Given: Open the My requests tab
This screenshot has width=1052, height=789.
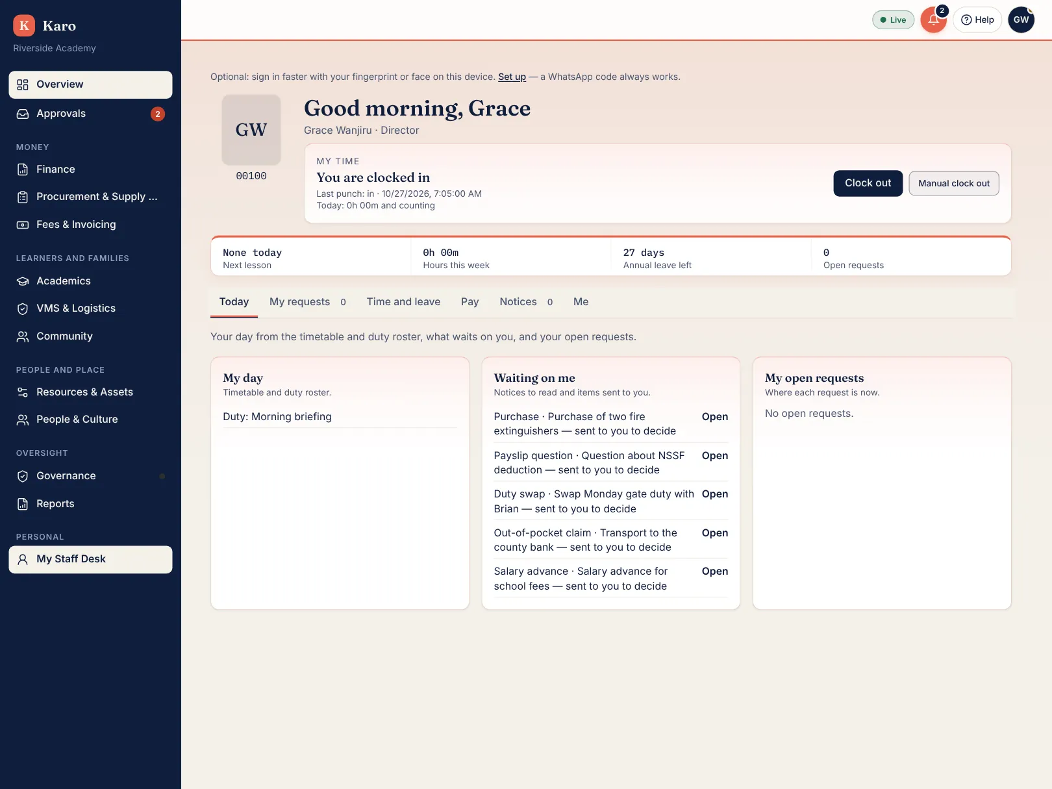Looking at the screenshot, I should [308, 302].
